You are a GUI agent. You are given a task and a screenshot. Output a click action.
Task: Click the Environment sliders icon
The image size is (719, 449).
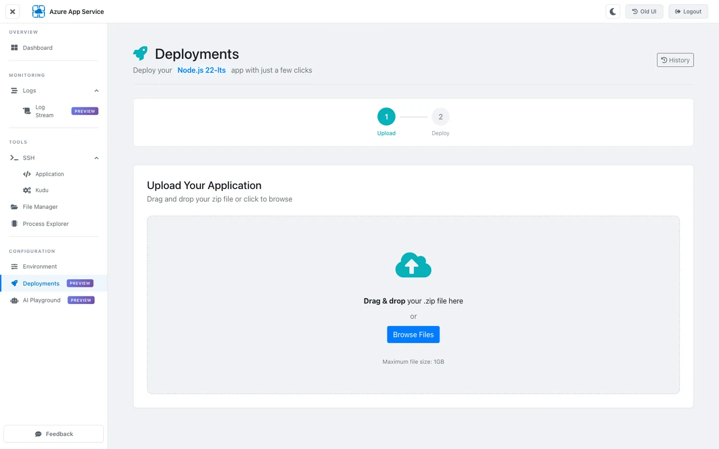(x=14, y=267)
